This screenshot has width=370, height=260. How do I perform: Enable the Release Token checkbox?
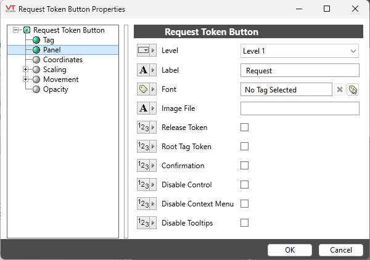pos(245,128)
